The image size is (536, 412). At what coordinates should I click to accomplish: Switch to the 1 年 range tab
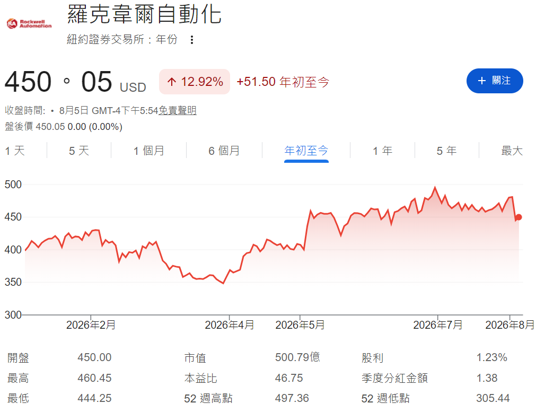tap(382, 151)
